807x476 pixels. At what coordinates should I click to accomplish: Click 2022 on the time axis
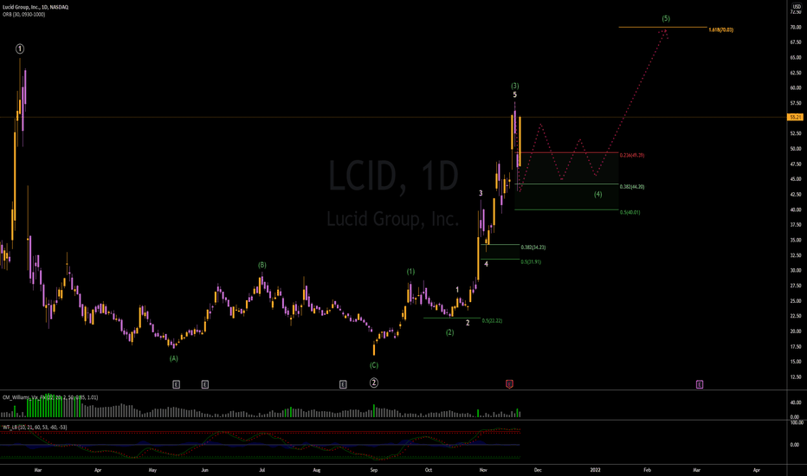click(x=595, y=470)
